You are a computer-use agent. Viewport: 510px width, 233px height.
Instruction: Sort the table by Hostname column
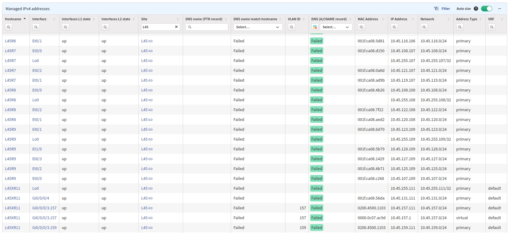pos(13,19)
